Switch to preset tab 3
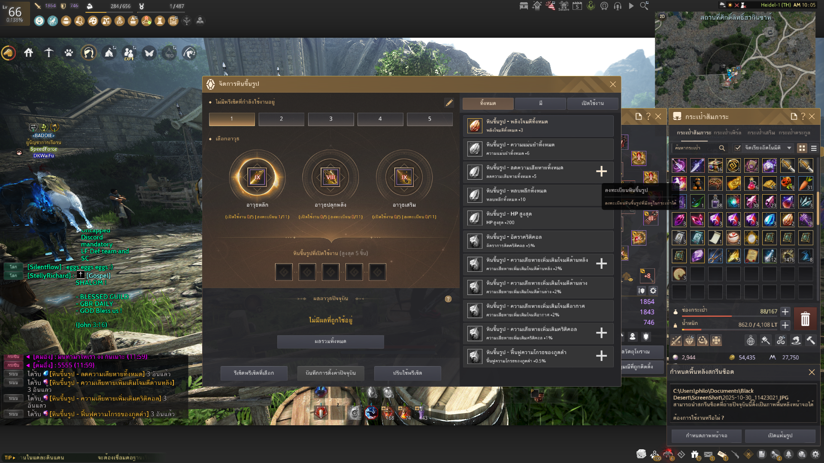Image resolution: width=824 pixels, height=463 pixels. coord(330,119)
